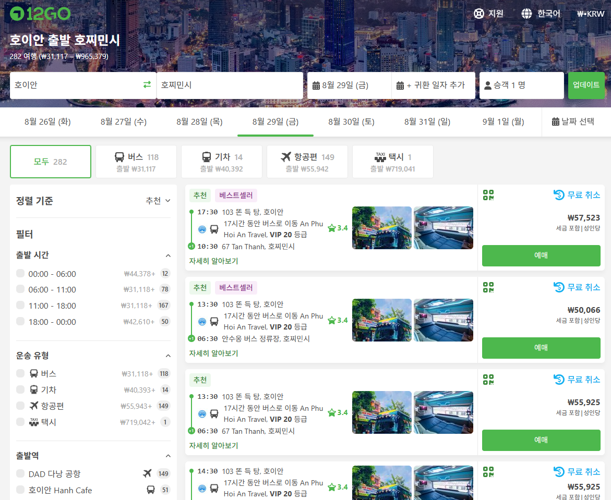
Task: Click the calendar icon beside 8월 29일 (금)
Action: [316, 86]
